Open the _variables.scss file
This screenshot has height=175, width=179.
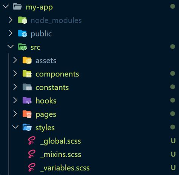(65, 168)
